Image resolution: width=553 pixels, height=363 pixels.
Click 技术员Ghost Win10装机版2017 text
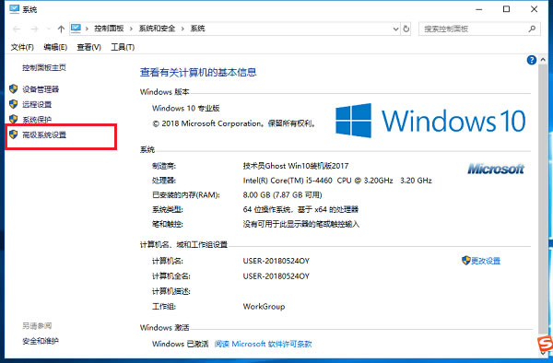(x=296, y=166)
